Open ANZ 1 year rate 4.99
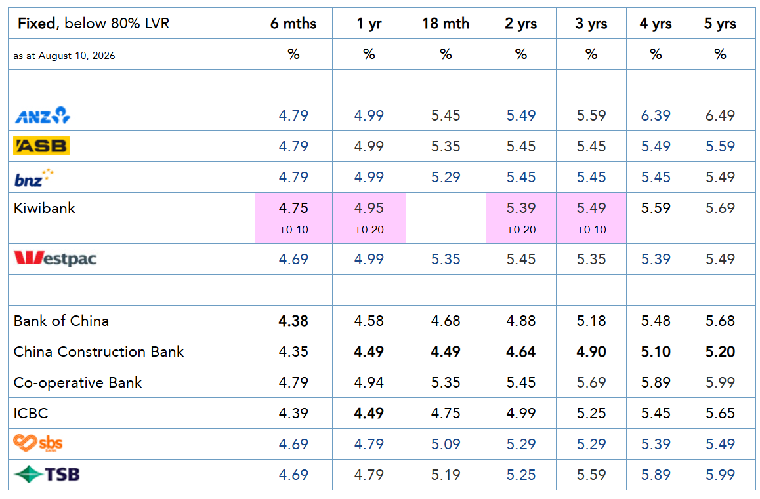The width and height of the screenshot is (760, 499). (x=369, y=116)
